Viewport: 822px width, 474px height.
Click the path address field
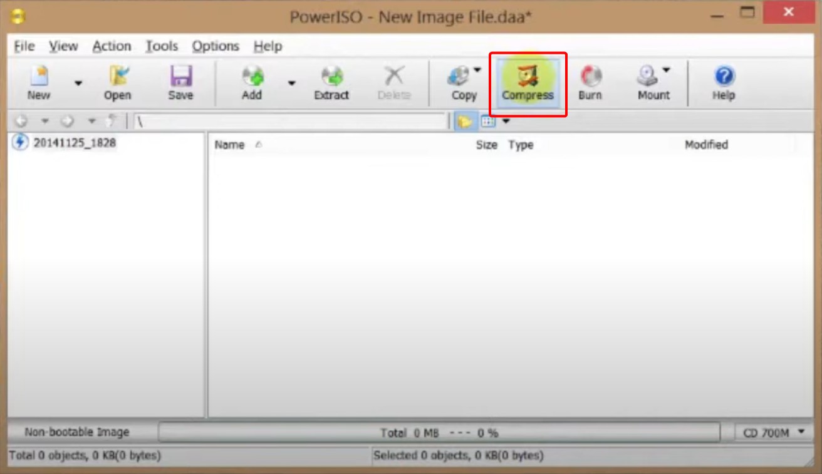tap(291, 121)
